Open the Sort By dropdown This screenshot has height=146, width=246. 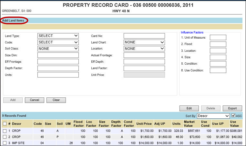pyautogui.click(x=213, y=116)
